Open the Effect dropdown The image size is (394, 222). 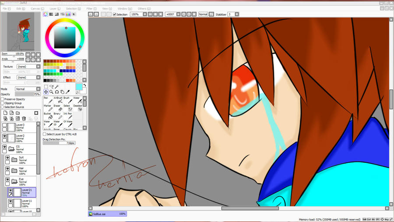[x=39, y=78]
